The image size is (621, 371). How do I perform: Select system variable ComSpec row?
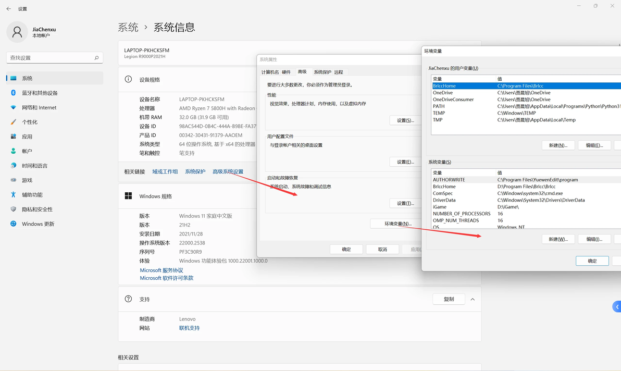point(526,193)
